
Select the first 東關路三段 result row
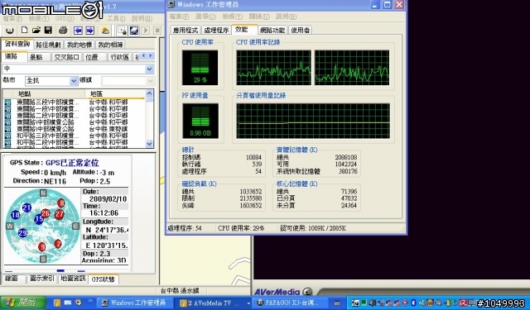tap(75, 102)
